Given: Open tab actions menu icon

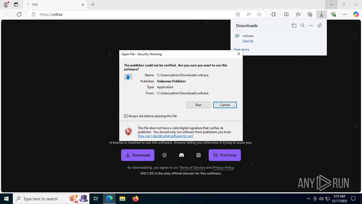Looking at the screenshot, I should click(x=16, y=5).
